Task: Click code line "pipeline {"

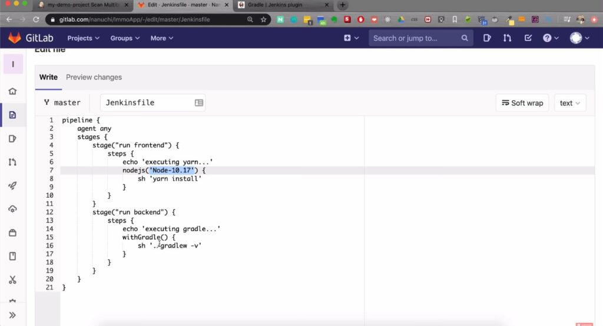Action: coord(81,120)
